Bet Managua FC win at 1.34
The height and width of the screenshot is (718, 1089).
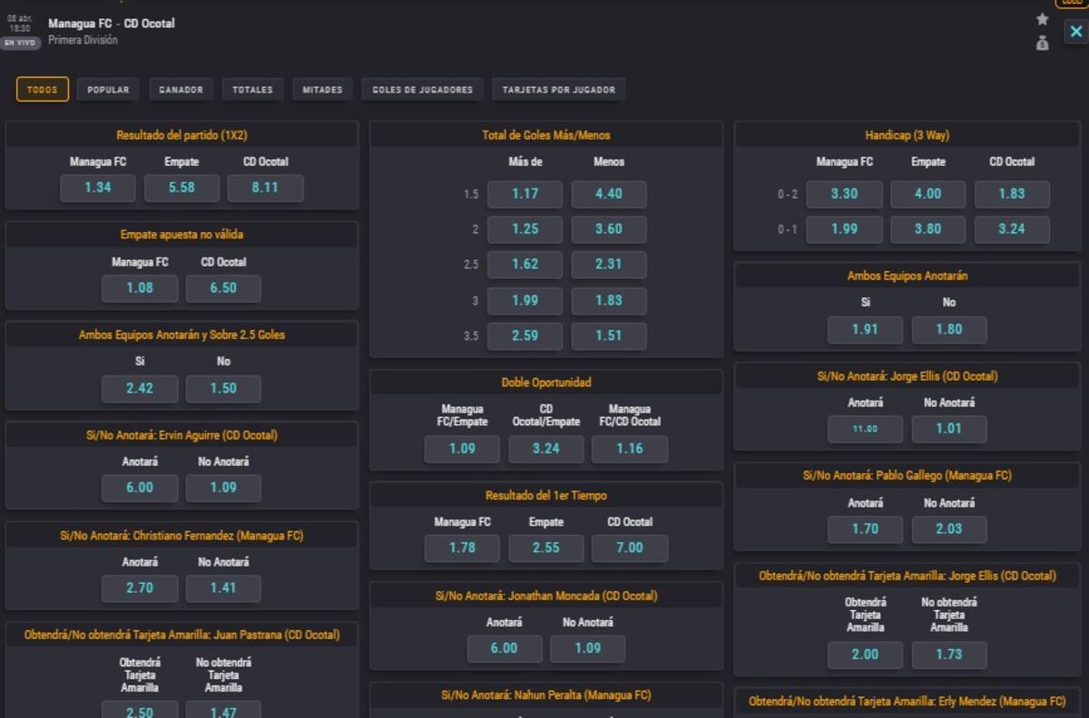[x=98, y=188]
